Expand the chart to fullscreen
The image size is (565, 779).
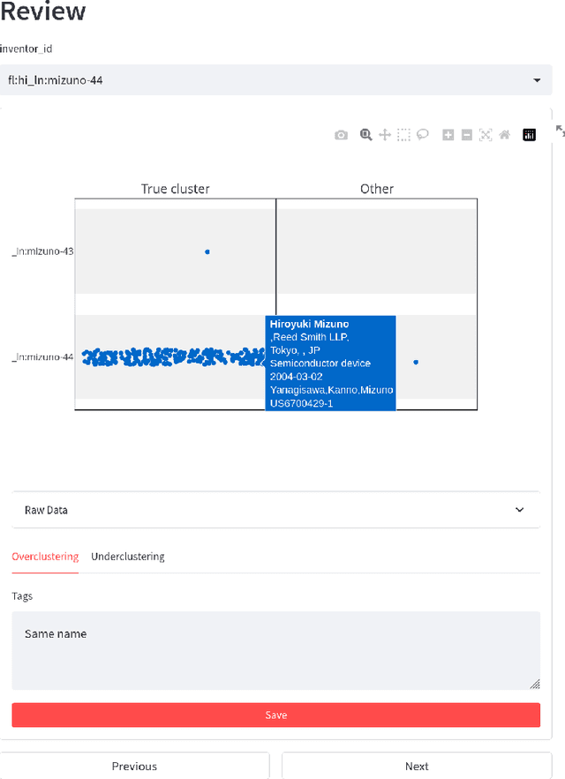click(x=560, y=131)
